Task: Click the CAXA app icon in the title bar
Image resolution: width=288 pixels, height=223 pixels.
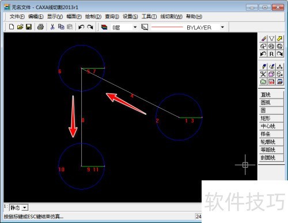Action: coord(7,7)
